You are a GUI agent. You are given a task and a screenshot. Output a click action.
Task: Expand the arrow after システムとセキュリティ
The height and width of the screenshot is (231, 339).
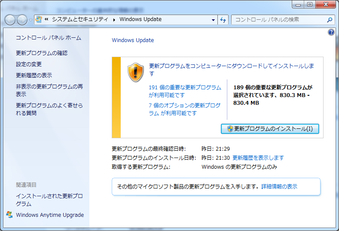coord(114,20)
